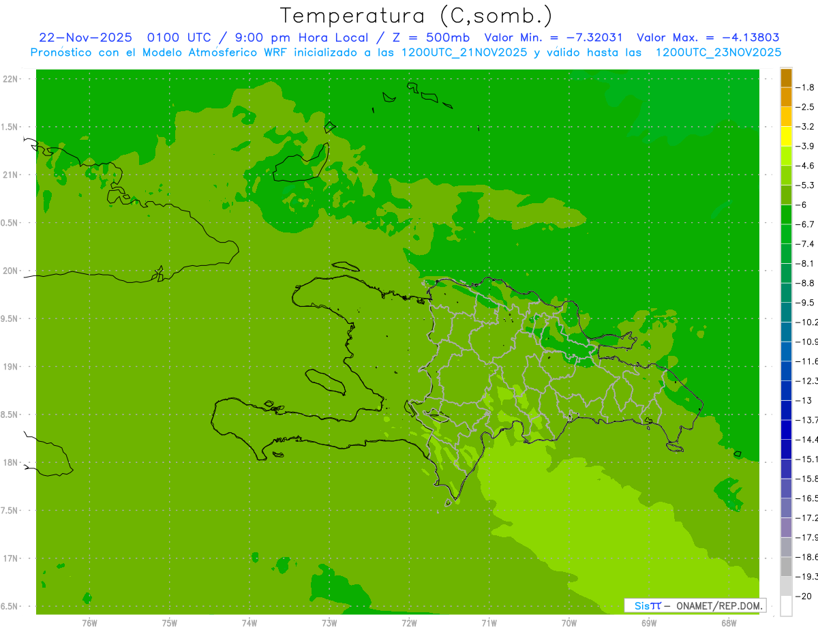The width and height of the screenshot is (818, 632).
Task: Click the '-6' color scale label
Action: [x=802, y=205]
